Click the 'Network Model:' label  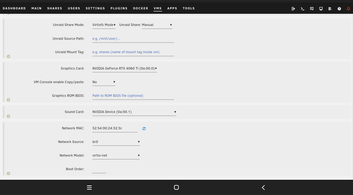click(72, 155)
